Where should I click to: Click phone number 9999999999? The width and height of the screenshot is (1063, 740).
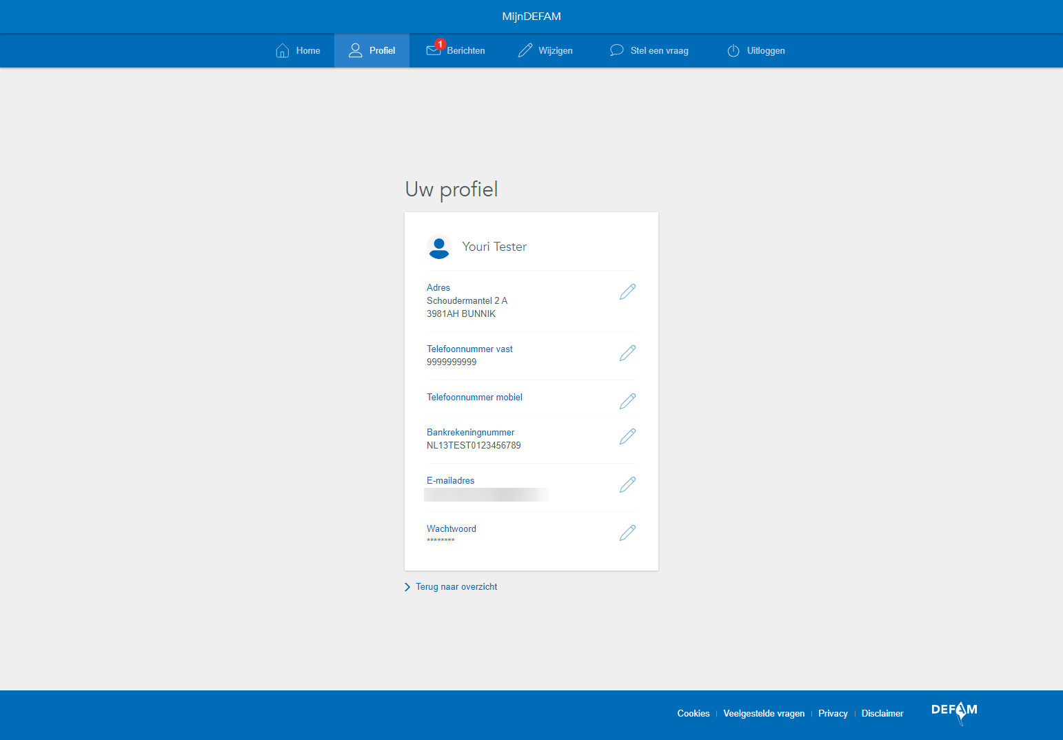[452, 362]
